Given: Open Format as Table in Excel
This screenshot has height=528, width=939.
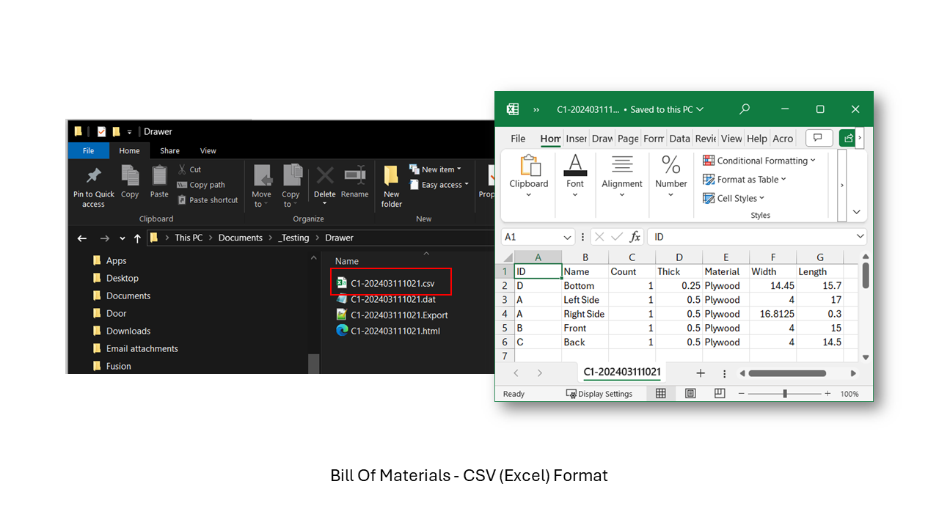Looking at the screenshot, I should click(744, 180).
